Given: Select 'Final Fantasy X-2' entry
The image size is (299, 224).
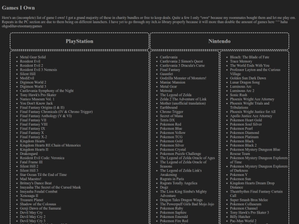Looking at the screenshot, I should point(33,137).
